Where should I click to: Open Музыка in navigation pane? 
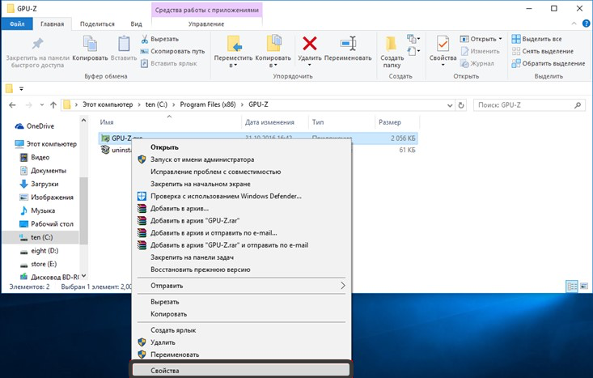[x=37, y=210]
